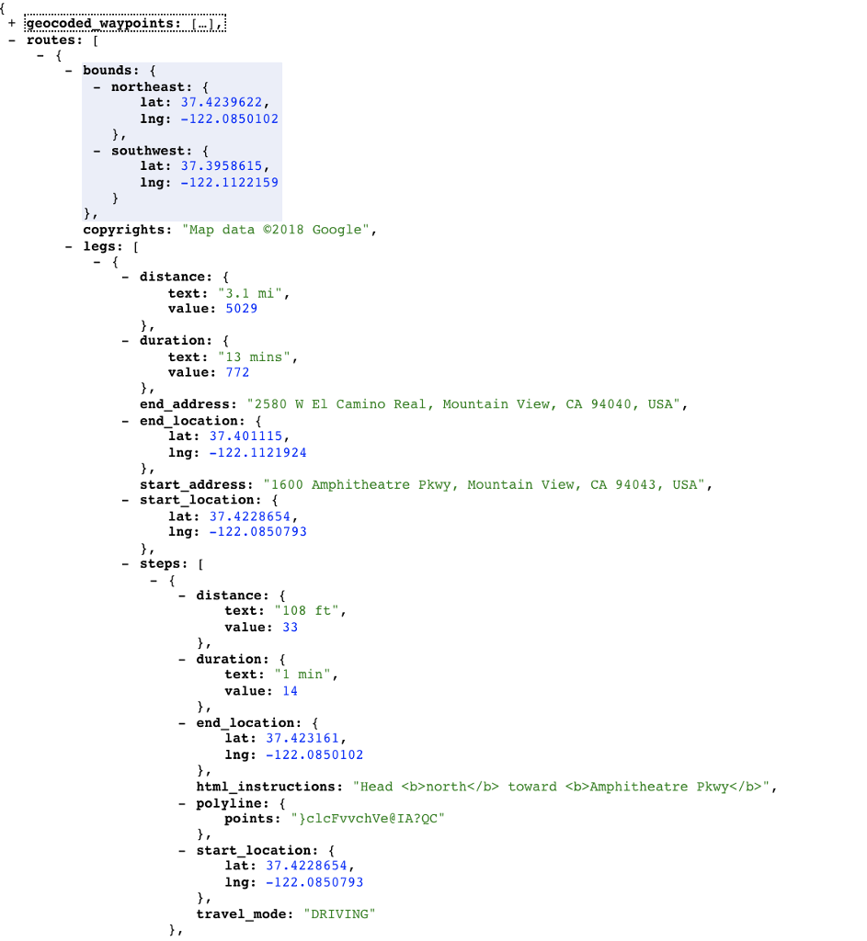This screenshot has height=941, width=867.
Task: Expand the collapsed geocoded_waypoints node
Action: [11, 22]
